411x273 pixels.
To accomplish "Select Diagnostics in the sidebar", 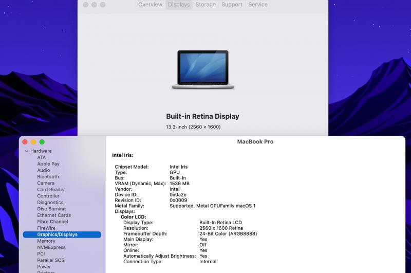I will (x=50, y=203).
